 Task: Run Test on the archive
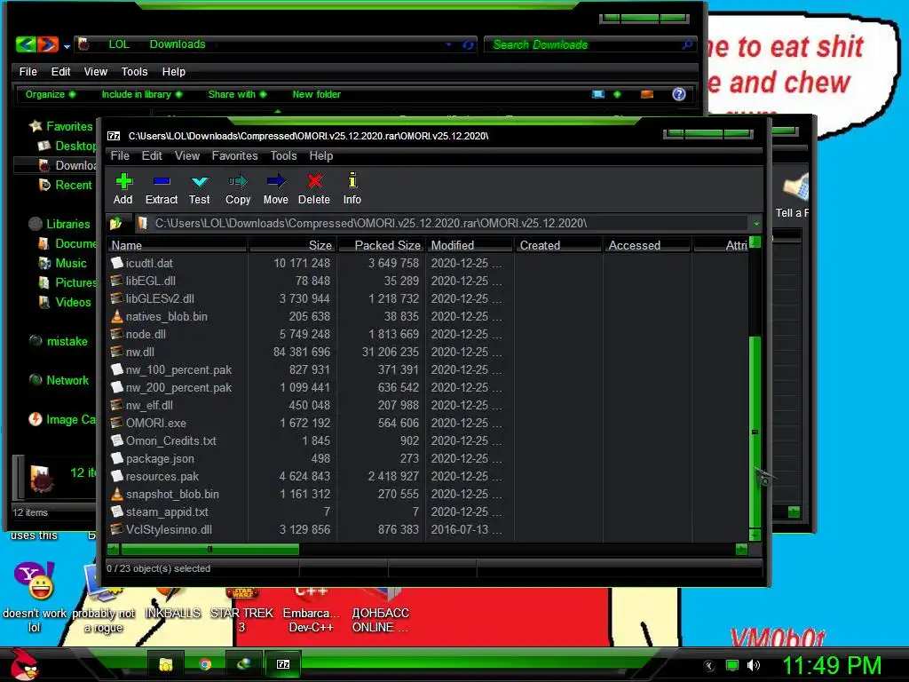[x=200, y=188]
